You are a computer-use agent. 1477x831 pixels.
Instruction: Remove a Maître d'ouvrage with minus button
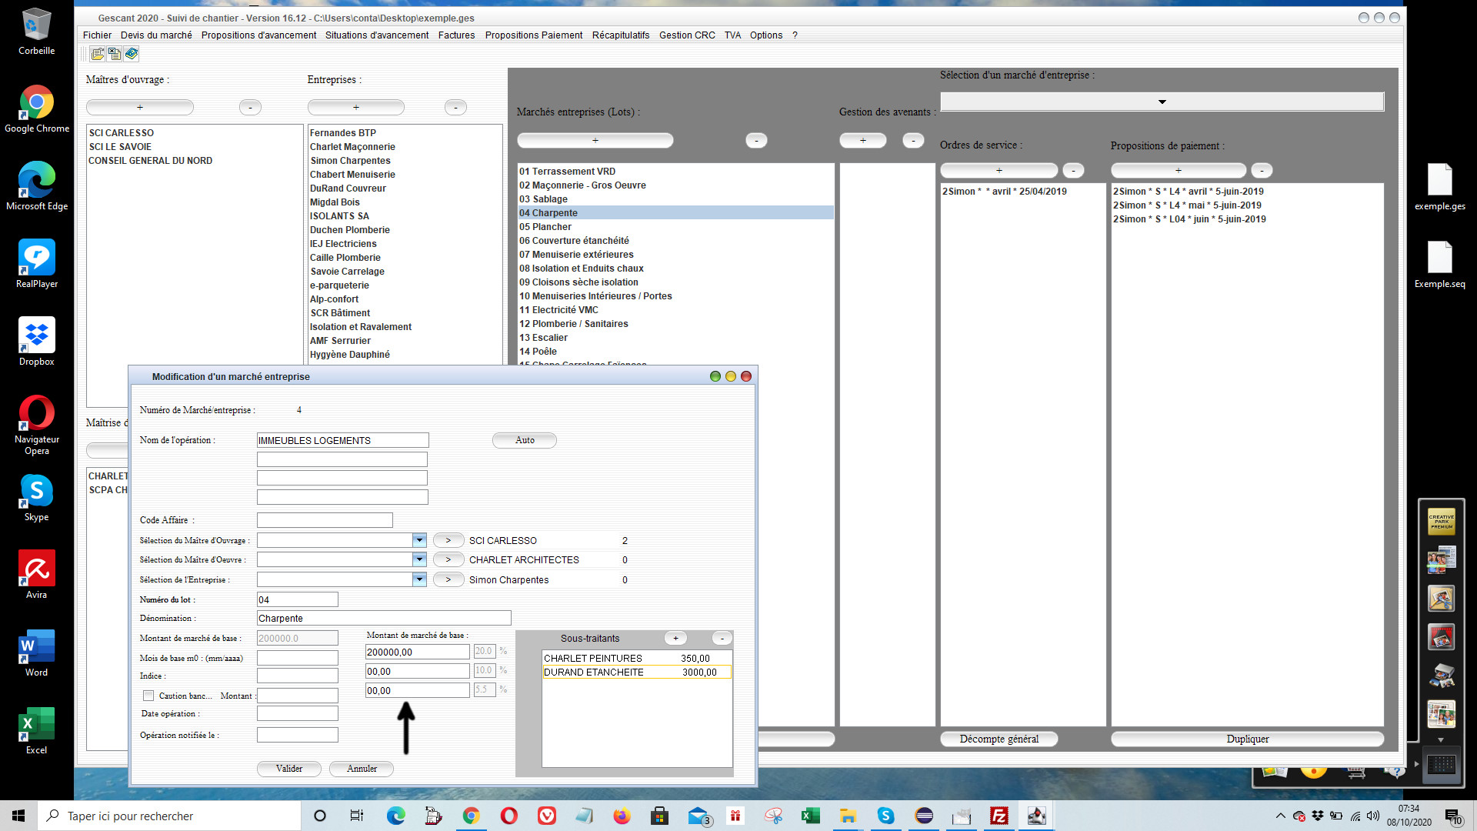click(x=250, y=108)
